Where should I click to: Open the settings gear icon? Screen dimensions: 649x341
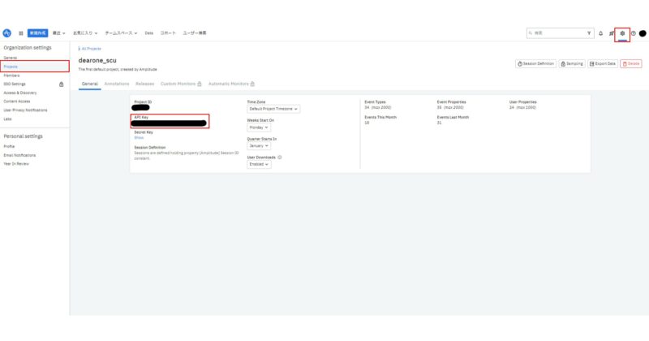click(x=622, y=33)
